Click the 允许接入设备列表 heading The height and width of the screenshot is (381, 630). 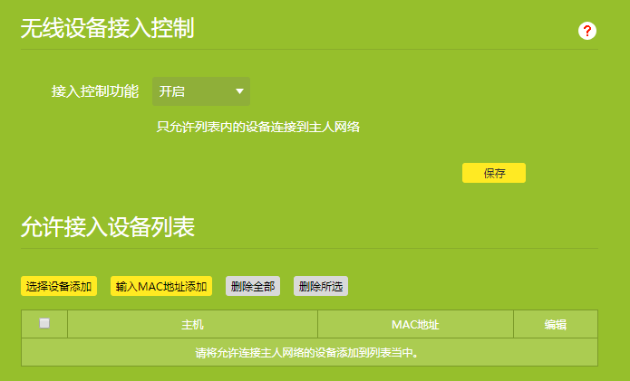coord(108,227)
